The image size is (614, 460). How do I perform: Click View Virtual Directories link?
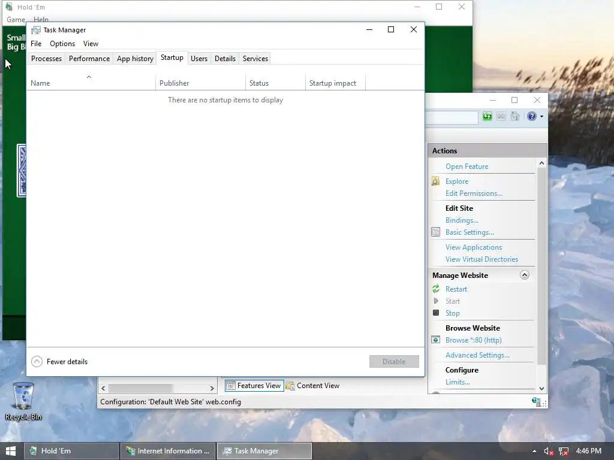(481, 259)
